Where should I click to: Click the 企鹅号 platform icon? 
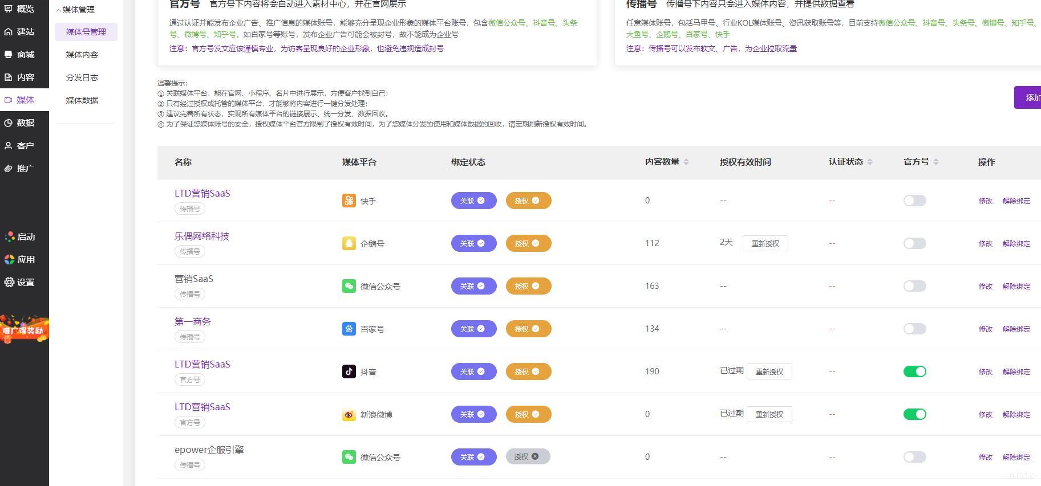click(x=349, y=243)
